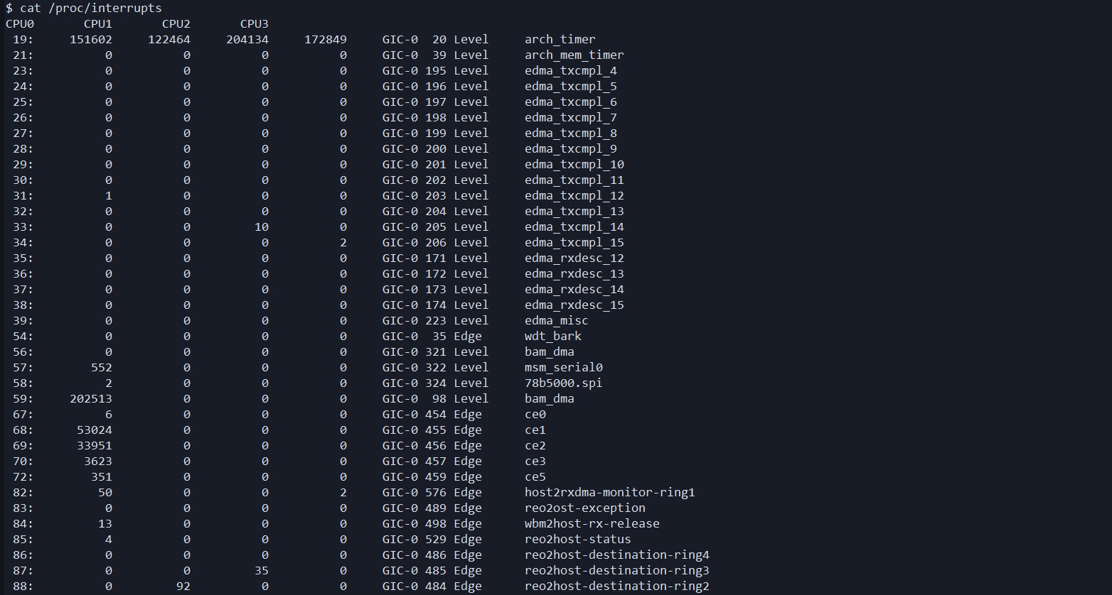Click the value 122464 in the arch_timer row
The height and width of the screenshot is (595, 1112).
pyautogui.click(x=169, y=40)
